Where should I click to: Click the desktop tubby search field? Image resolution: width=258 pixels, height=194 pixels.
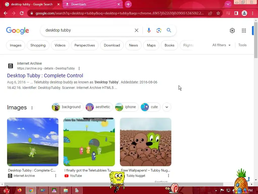point(89,30)
